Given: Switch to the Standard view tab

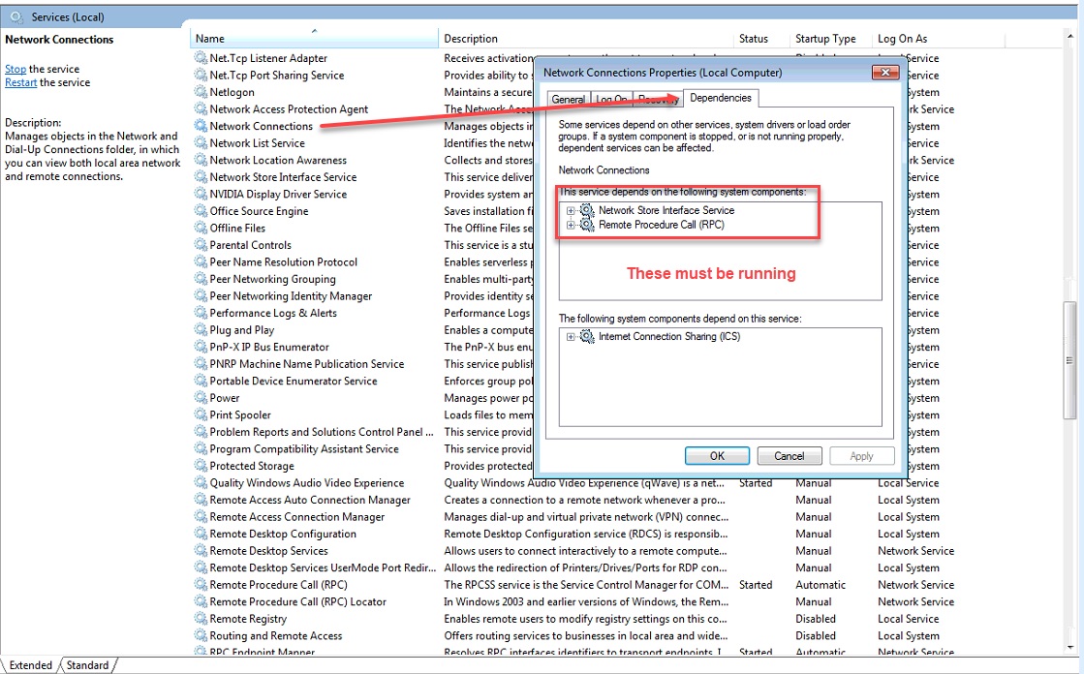Looking at the screenshot, I should point(88,665).
